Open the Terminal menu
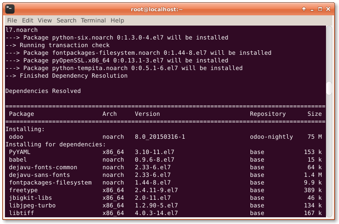This screenshot has width=339, height=224. [94, 20]
